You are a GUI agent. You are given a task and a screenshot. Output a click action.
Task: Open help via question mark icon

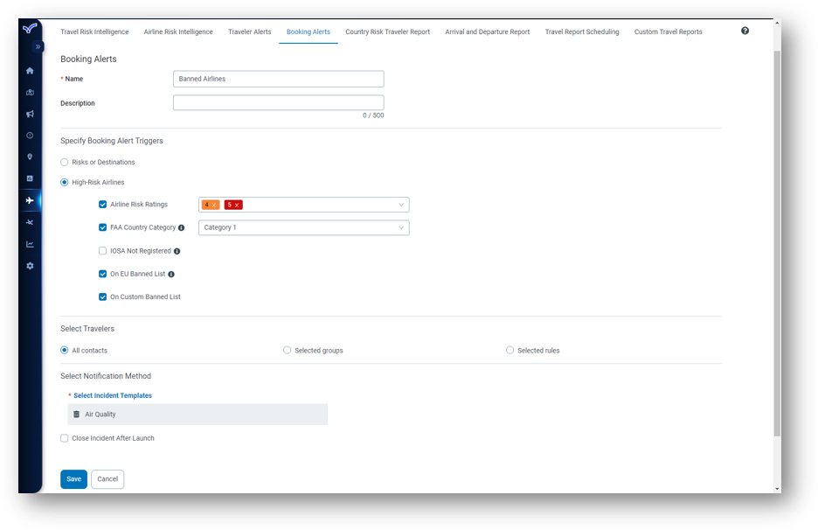coord(745,31)
